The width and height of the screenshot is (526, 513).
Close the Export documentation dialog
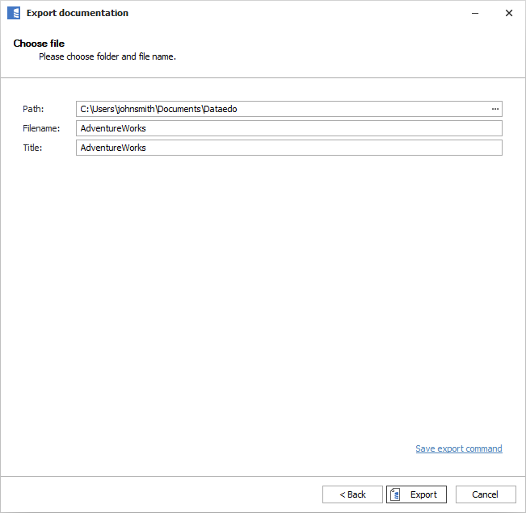(x=508, y=13)
